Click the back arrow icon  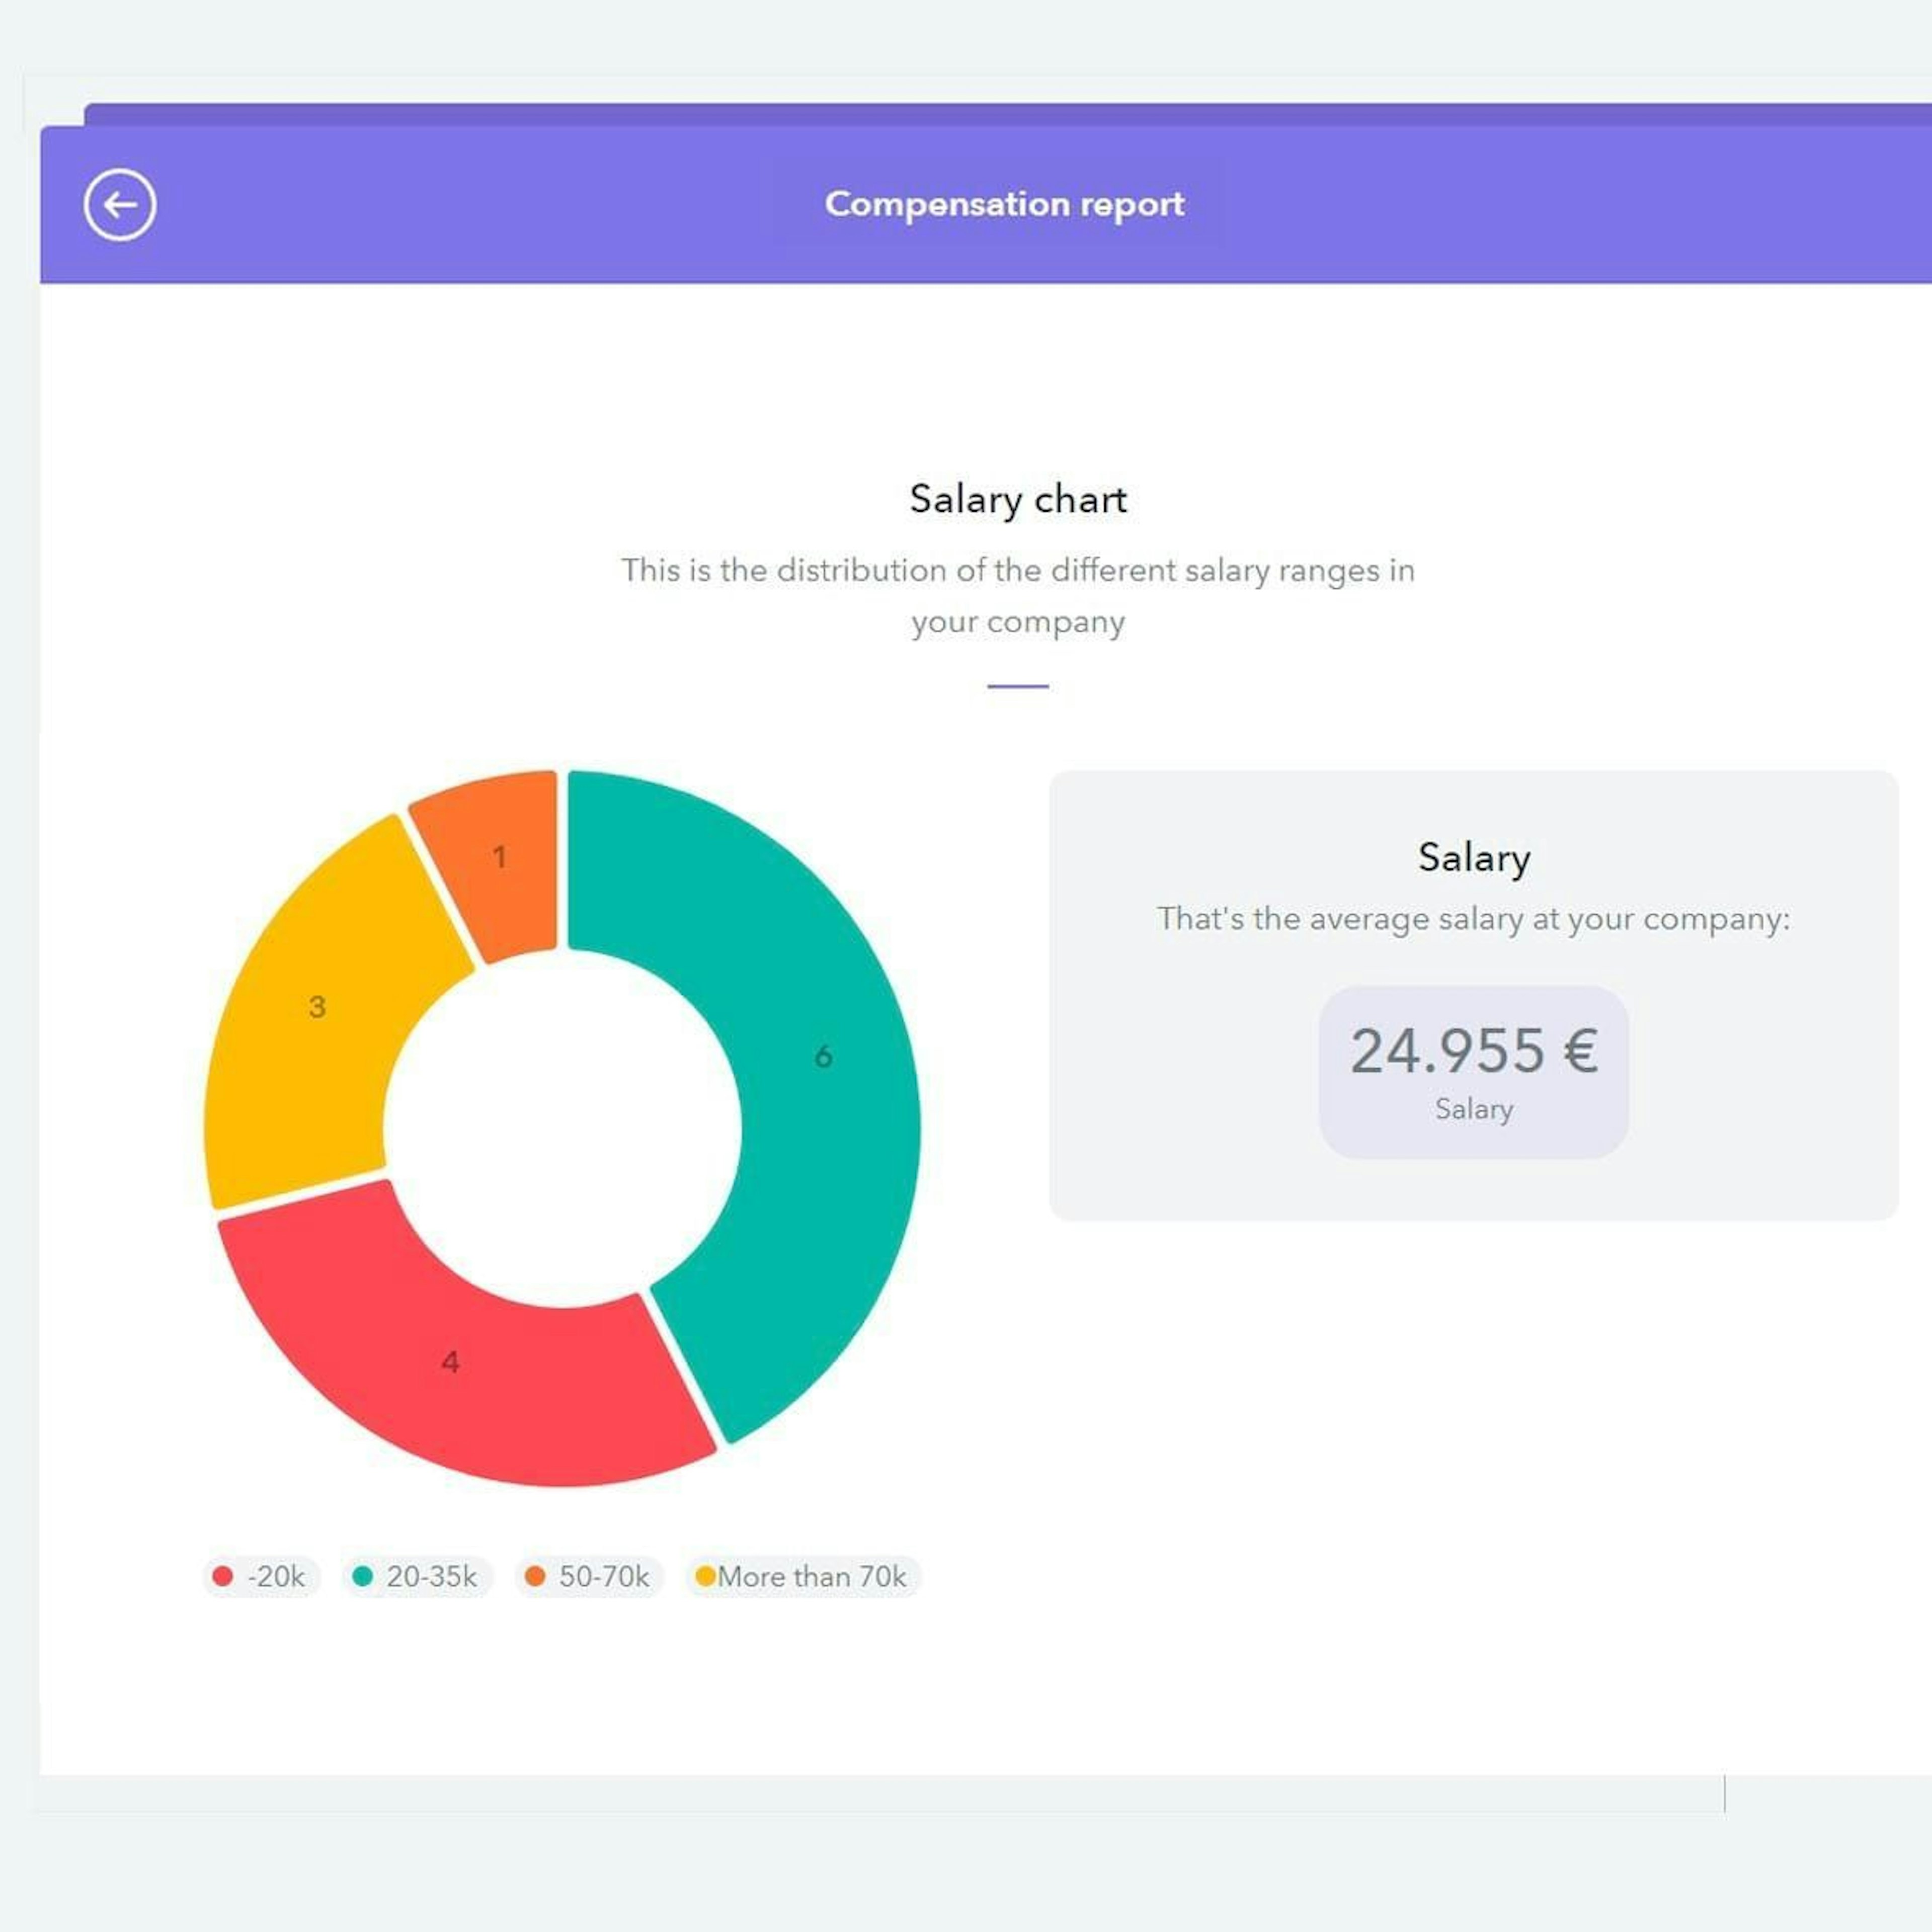coord(120,205)
